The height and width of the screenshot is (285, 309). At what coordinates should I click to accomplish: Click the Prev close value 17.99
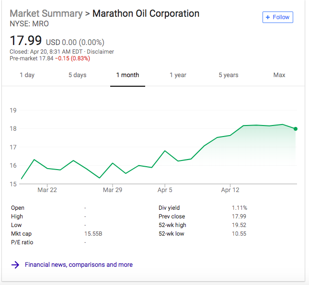click(x=239, y=217)
